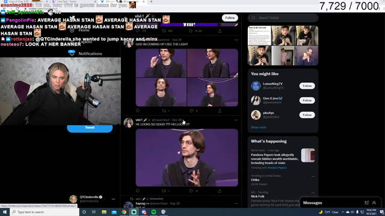The height and width of the screenshot is (216, 385).
Task: Like the top tweet with 21.2K likes
Action: (x=191, y=31)
